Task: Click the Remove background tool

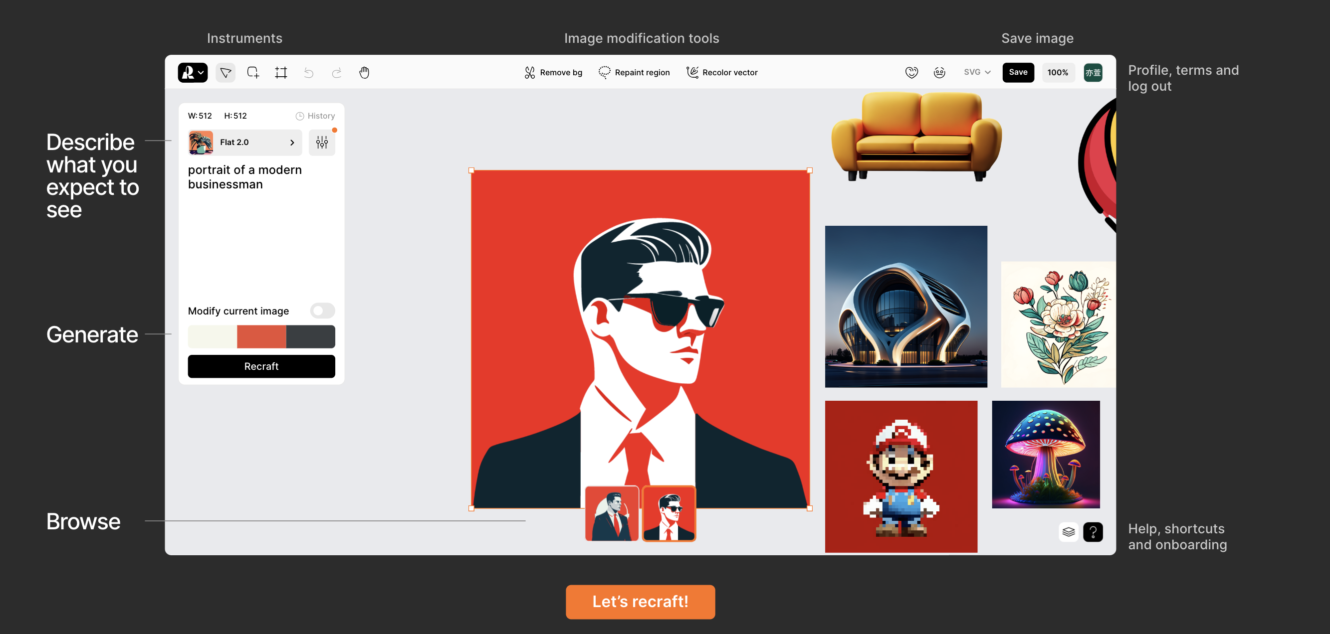Action: pos(553,72)
